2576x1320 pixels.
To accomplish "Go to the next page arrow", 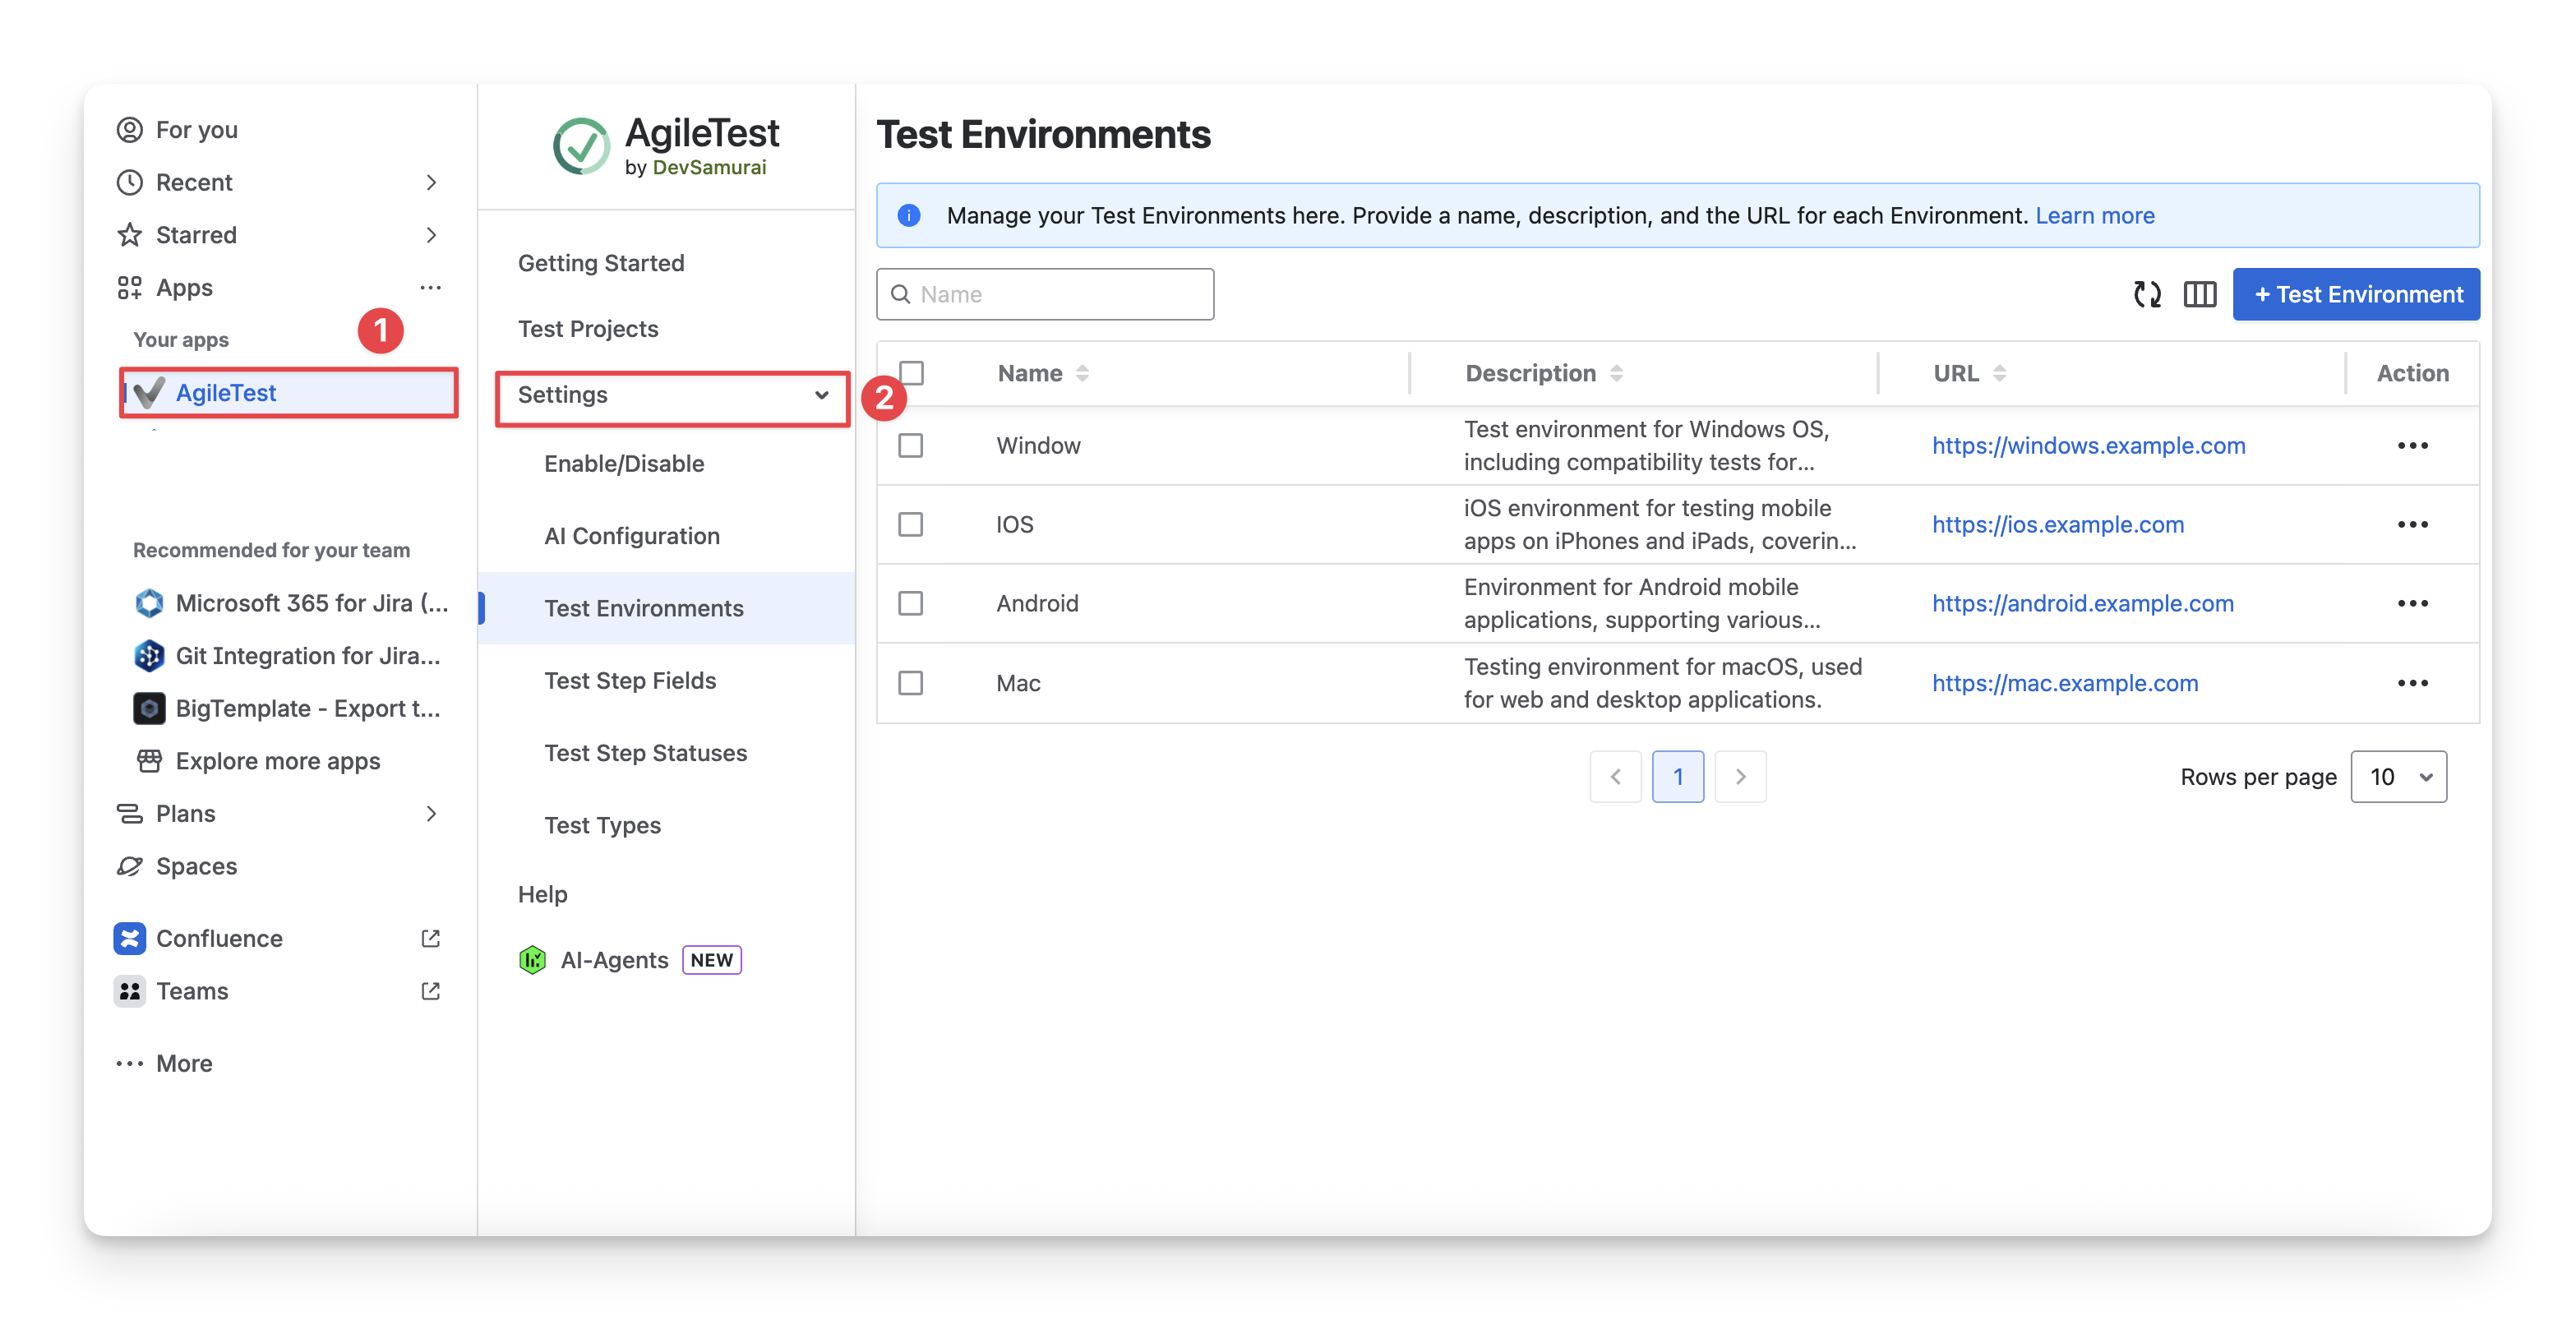I will (x=1740, y=777).
